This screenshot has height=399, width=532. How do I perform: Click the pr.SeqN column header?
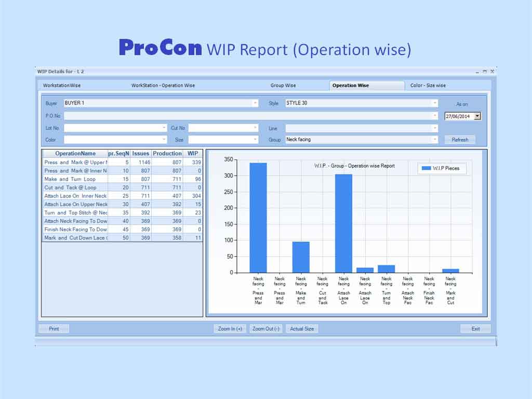click(x=119, y=154)
